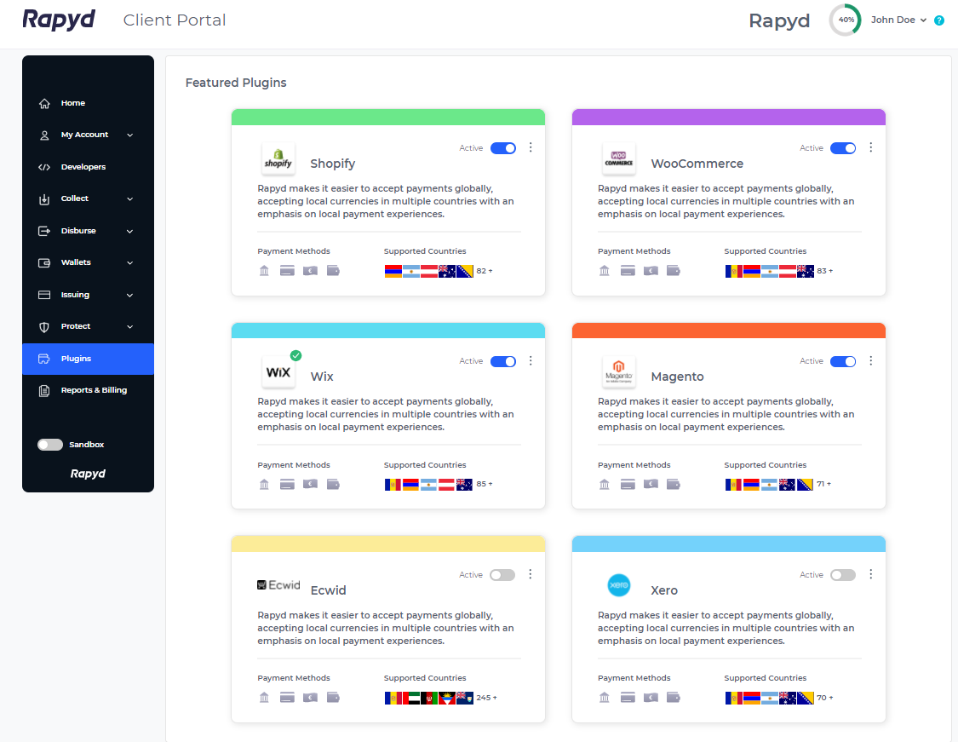958x742 pixels.
Task: Turn off the Wix Active toggle
Action: pyautogui.click(x=502, y=361)
